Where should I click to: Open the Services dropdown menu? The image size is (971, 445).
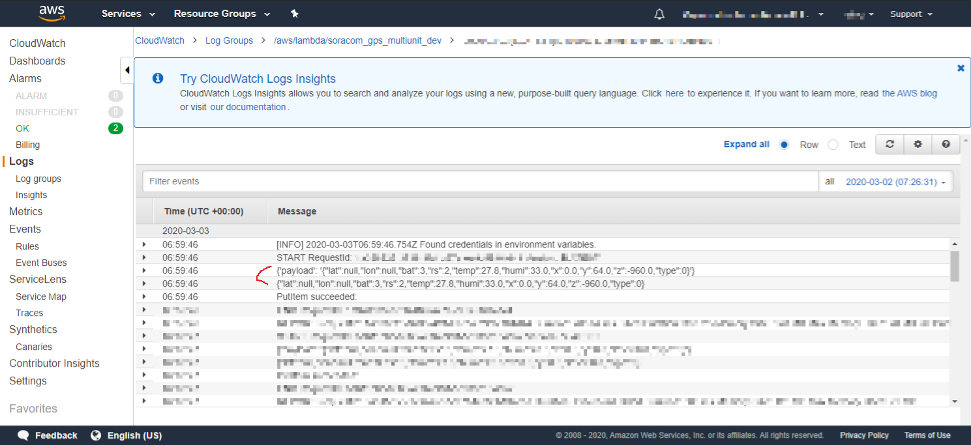click(x=128, y=14)
